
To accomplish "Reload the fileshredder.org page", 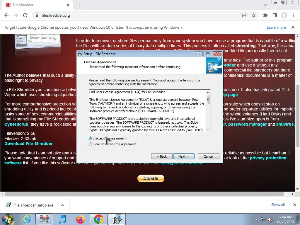I will [x=25, y=15].
